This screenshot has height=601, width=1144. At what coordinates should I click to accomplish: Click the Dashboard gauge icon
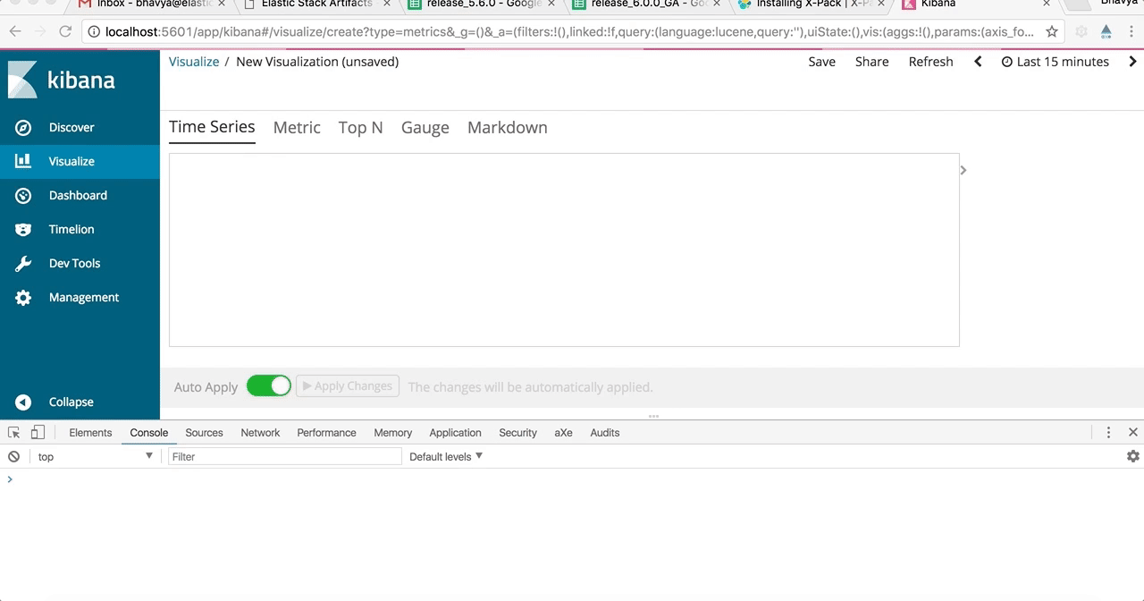coord(23,196)
